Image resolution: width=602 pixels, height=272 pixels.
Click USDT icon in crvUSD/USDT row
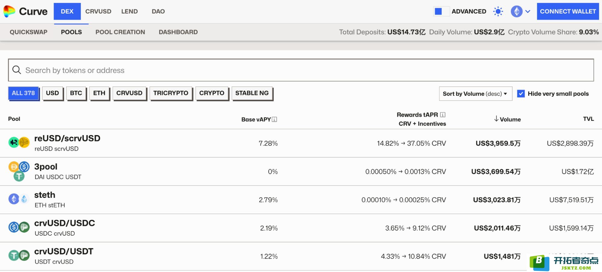(14, 255)
